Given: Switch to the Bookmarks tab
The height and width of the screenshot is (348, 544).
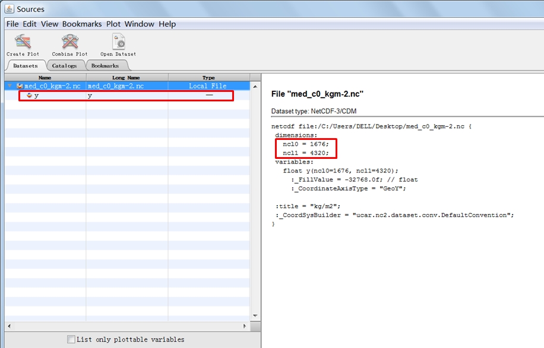Looking at the screenshot, I should click(105, 66).
